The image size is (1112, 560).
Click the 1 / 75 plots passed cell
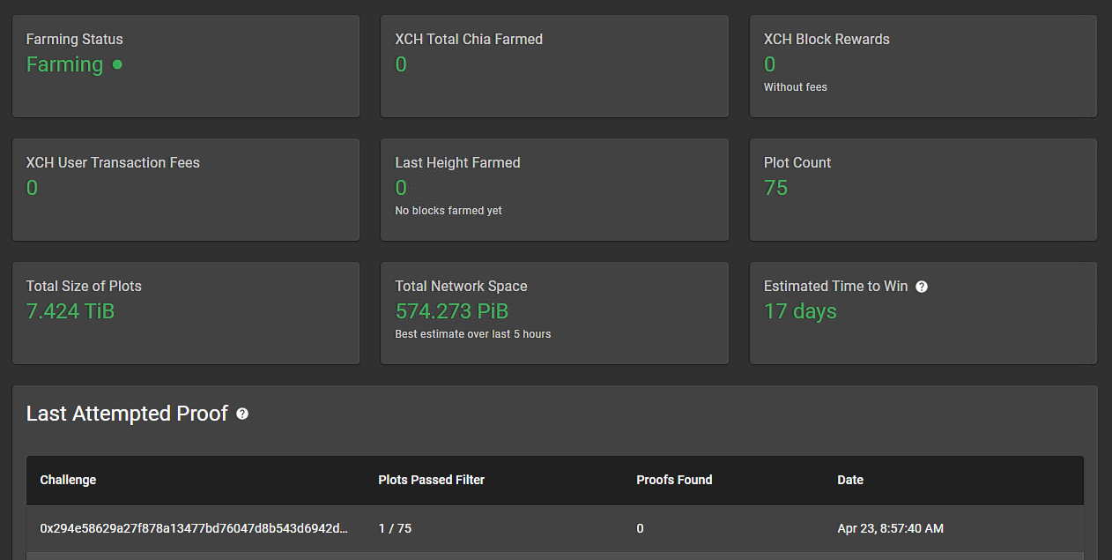coord(395,528)
